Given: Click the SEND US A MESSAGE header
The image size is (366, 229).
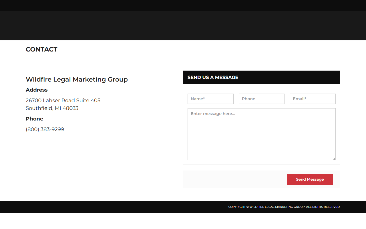Looking at the screenshot, I should point(213,77).
